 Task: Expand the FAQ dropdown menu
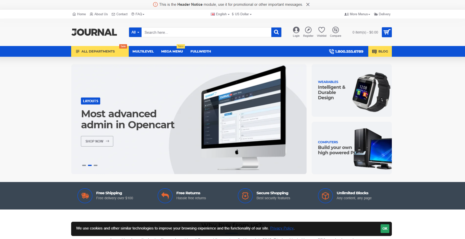(x=138, y=14)
